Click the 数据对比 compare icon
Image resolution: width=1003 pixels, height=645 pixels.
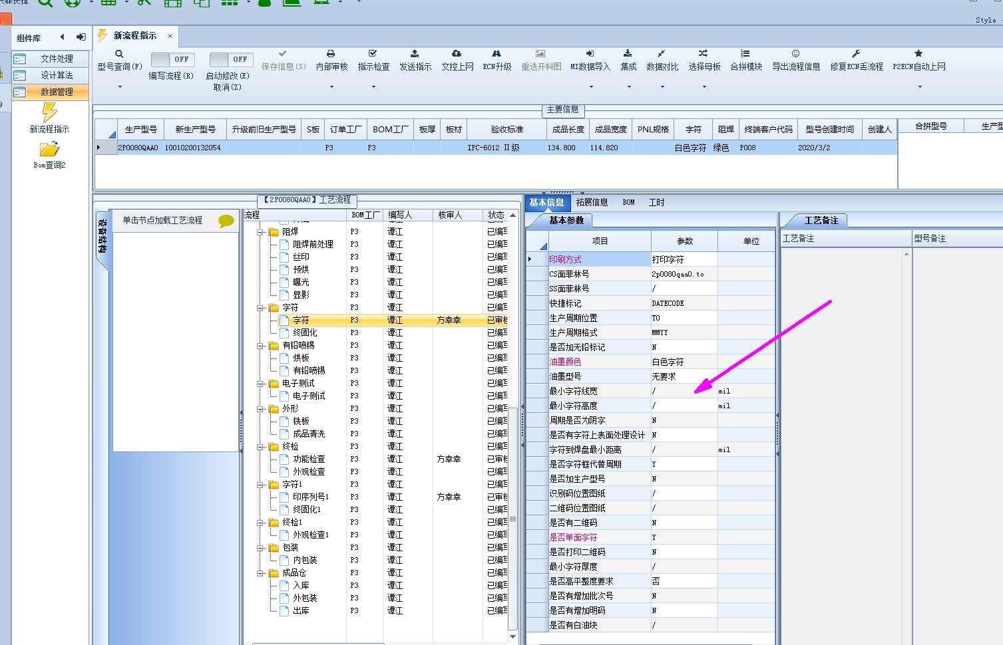click(x=662, y=53)
